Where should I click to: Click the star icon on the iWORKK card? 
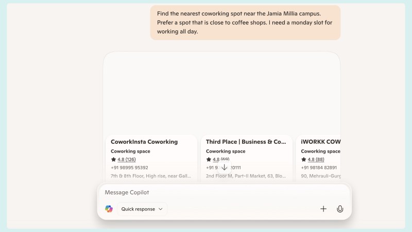[x=304, y=159]
